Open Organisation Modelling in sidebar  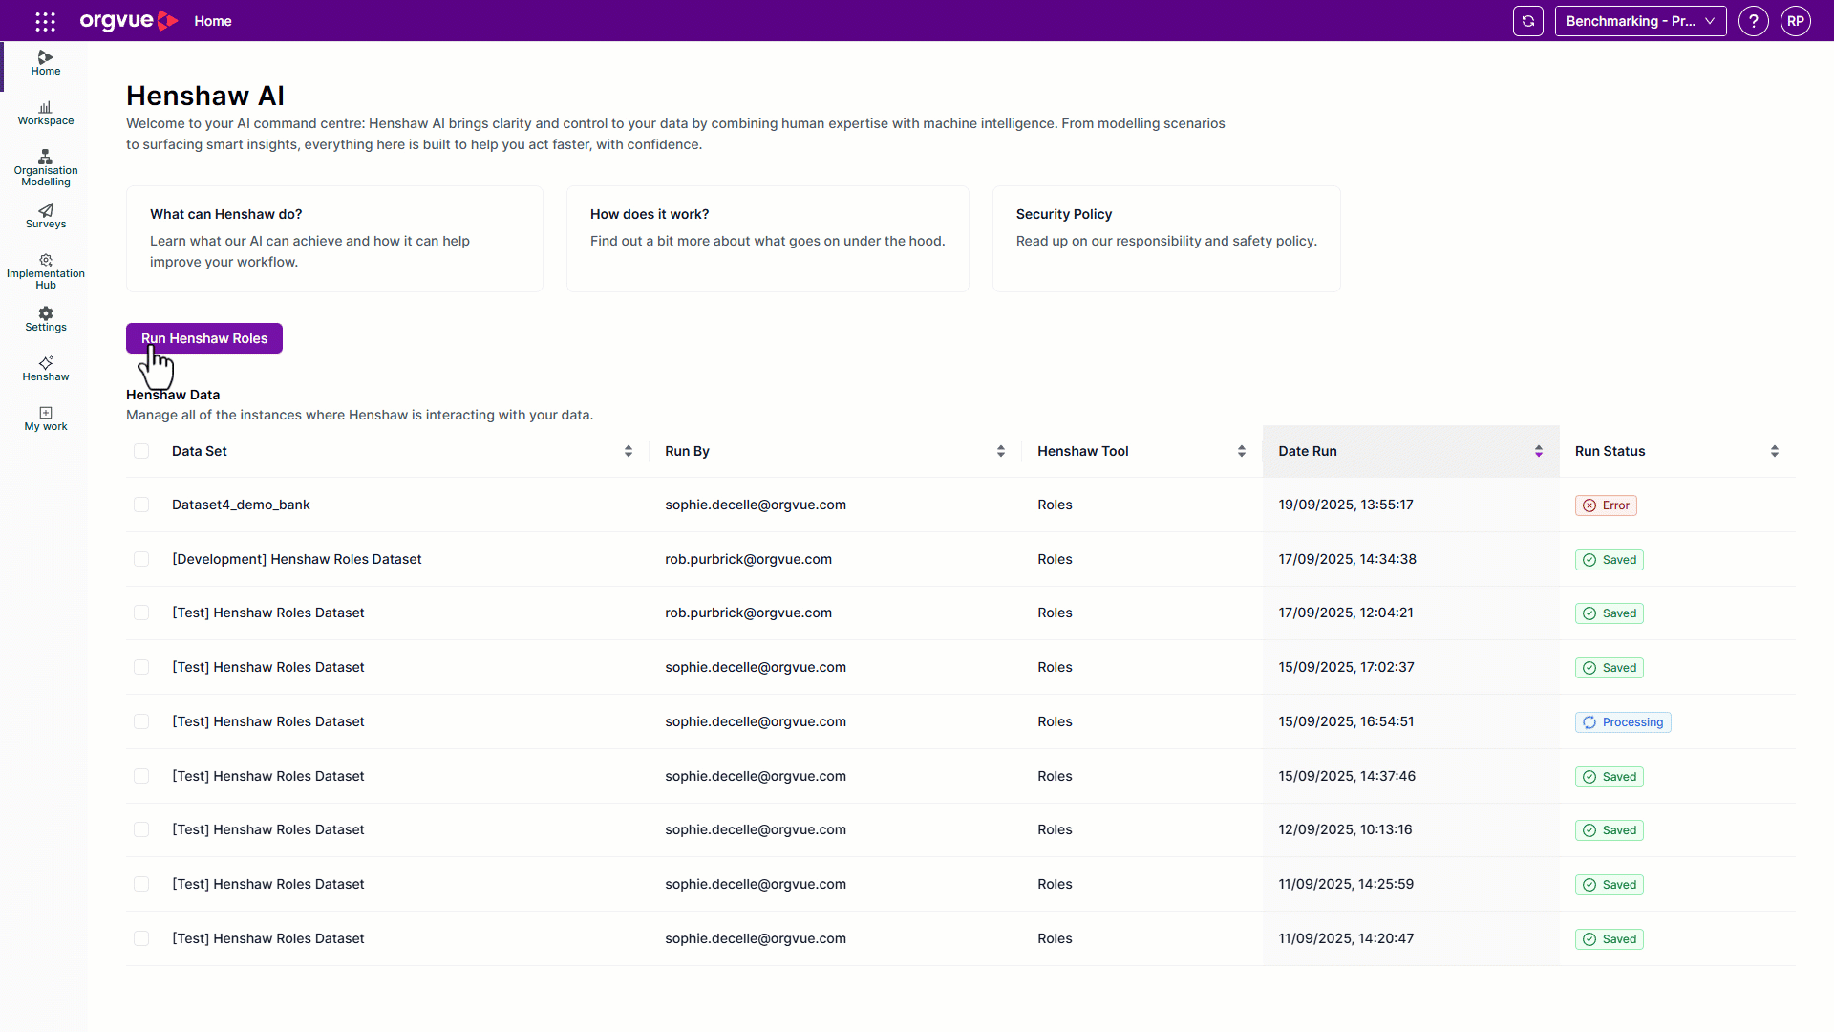tap(46, 168)
